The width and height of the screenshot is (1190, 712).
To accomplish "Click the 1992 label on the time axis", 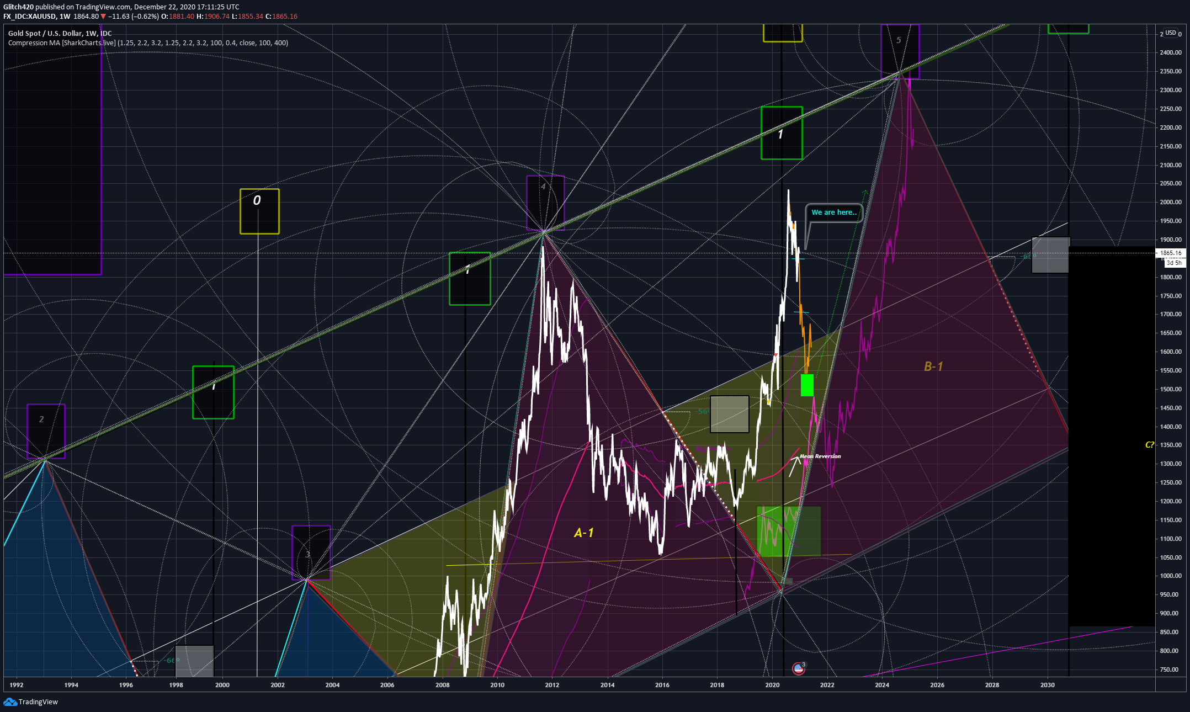I will [17, 685].
